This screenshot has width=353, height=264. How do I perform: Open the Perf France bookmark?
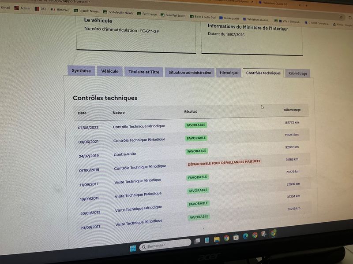147,14
